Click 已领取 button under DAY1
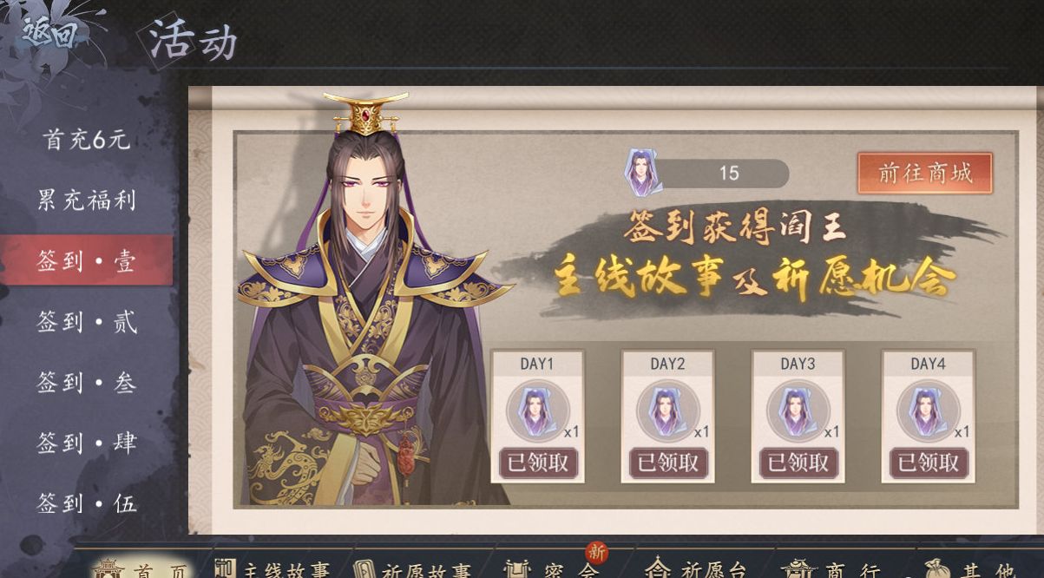The height and width of the screenshot is (578, 1044). (x=537, y=463)
